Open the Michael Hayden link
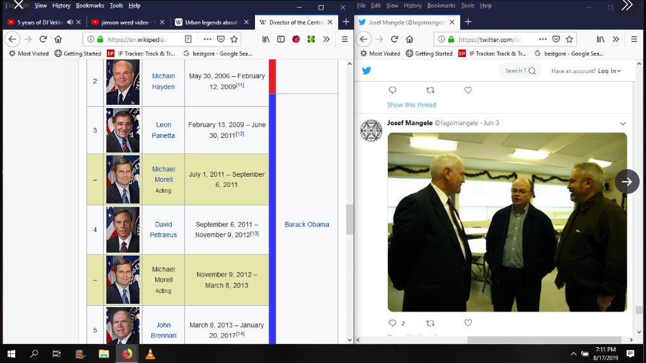 tap(163, 81)
